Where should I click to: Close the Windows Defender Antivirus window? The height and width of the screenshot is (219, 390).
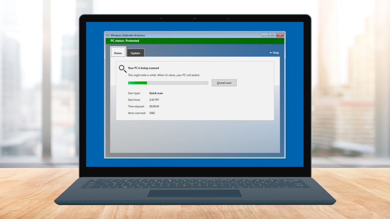(x=280, y=35)
